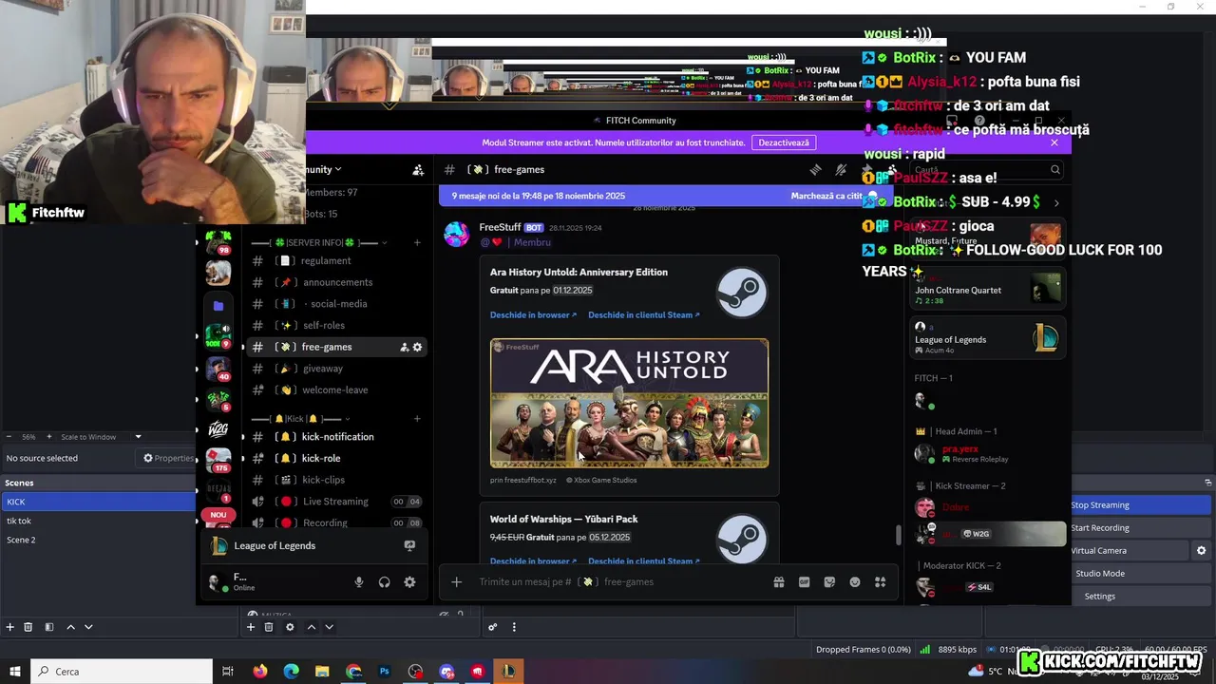Screen dimensions: 1216x684
Task: Select the social-media channel
Action: click(336, 304)
